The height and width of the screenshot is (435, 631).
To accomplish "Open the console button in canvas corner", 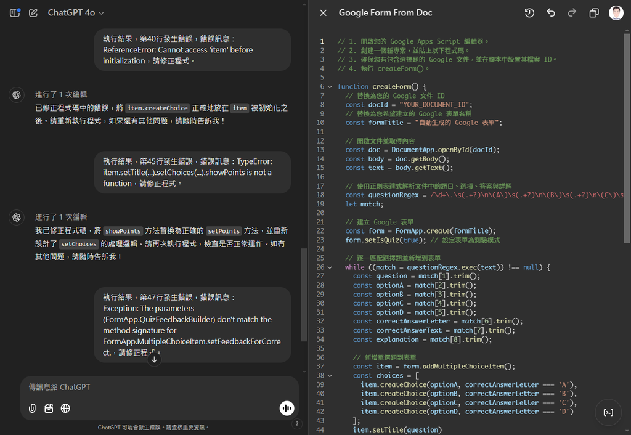I will (608, 412).
